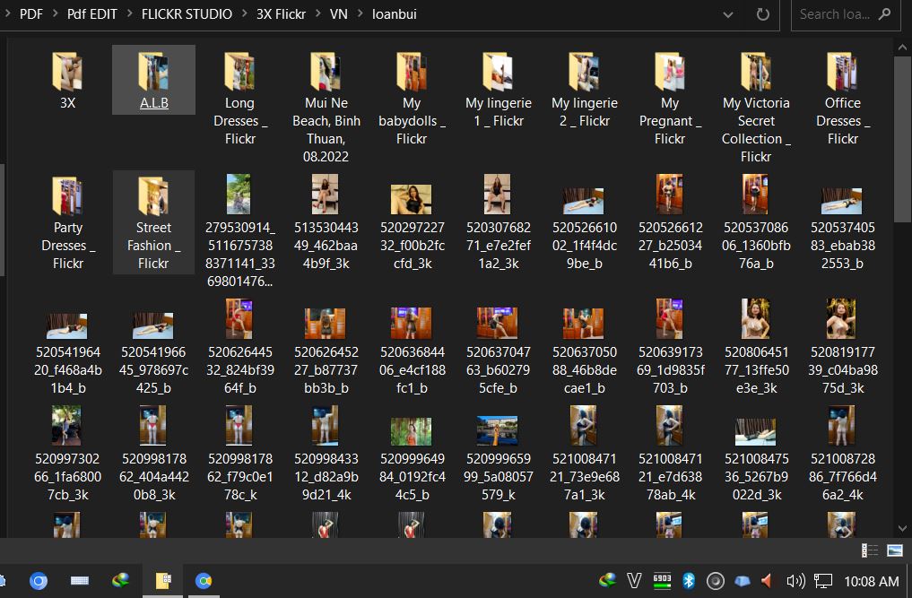Screen dimensions: 912x598
Task: Click the search box in Explorer
Action: point(834,14)
